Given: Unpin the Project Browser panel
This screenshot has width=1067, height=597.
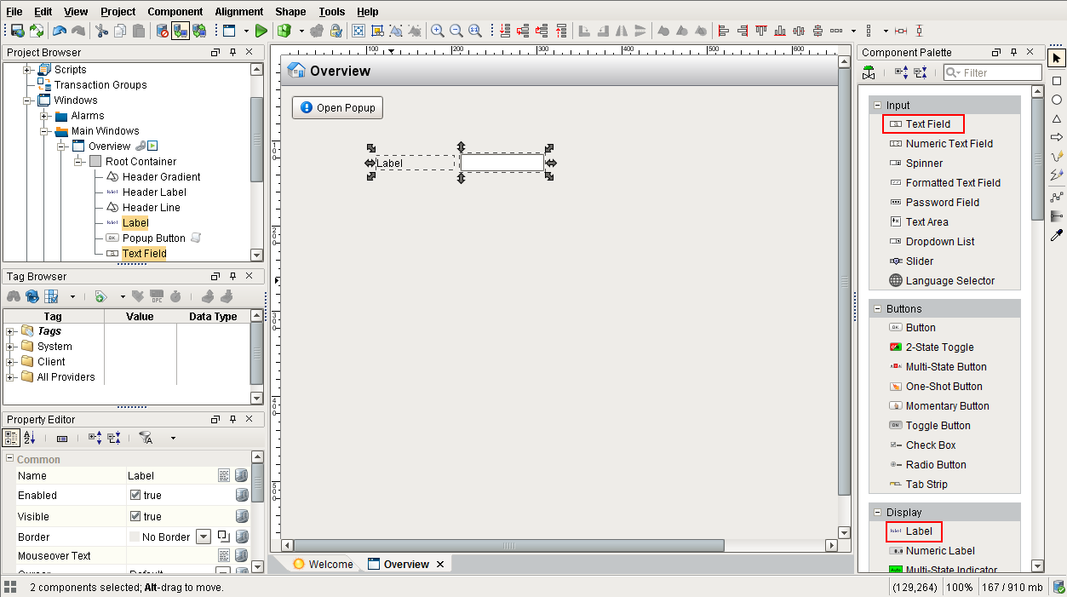Looking at the screenshot, I should tap(231, 52).
